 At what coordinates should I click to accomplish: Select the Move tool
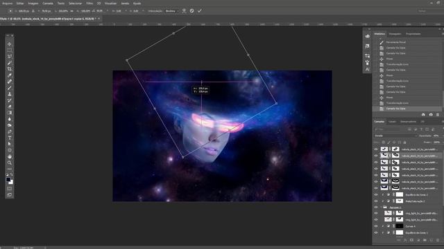click(x=9, y=44)
